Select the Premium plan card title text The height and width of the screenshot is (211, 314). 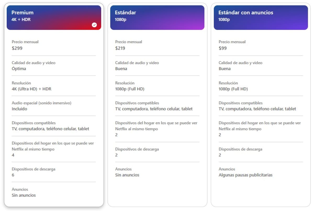pyautogui.click(x=23, y=13)
